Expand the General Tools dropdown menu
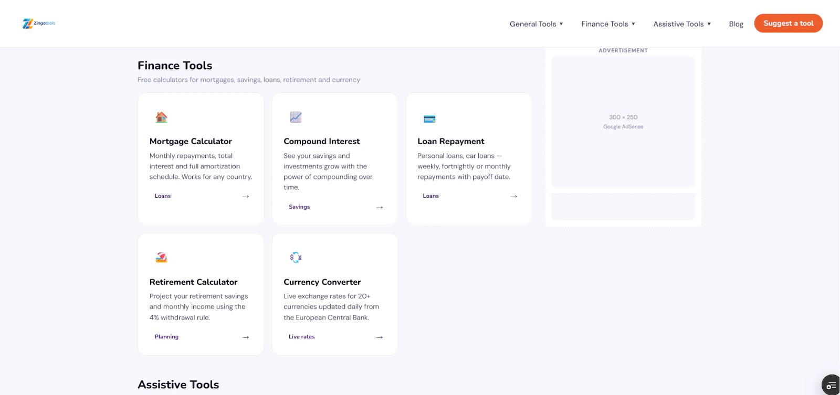This screenshot has width=840, height=395. click(x=536, y=24)
